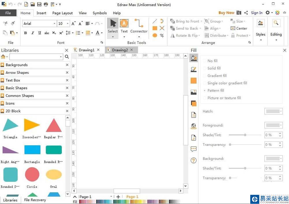Open the library search combo box arrow
Image resolution: width=289 pixels, height=204 pixels.
click(x=61, y=57)
